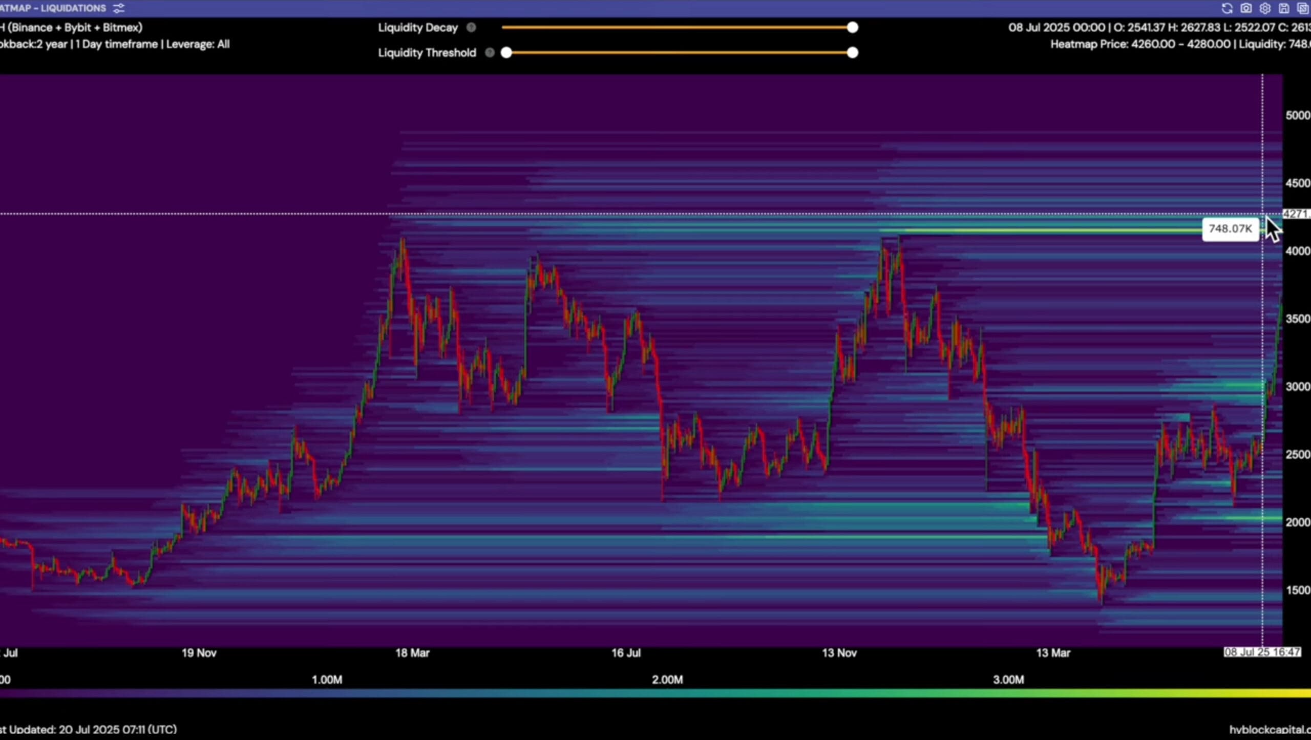
Task: Click the Binance + Bybit + Bitmex label
Action: (x=74, y=28)
